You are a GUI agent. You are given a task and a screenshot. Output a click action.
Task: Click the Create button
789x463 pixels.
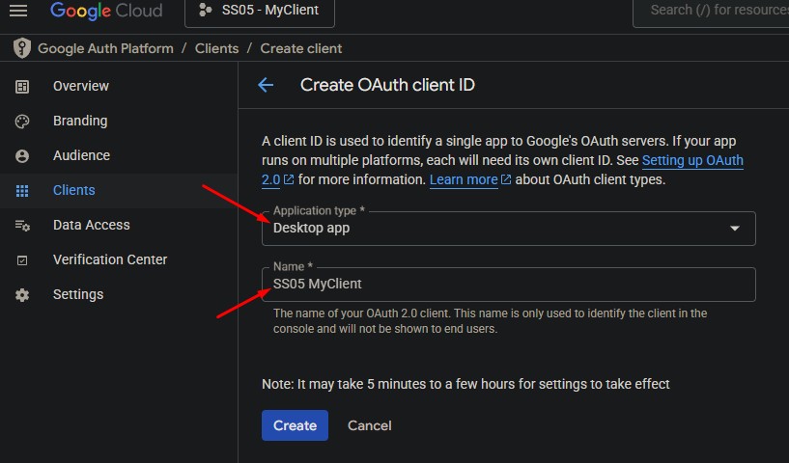(x=295, y=425)
